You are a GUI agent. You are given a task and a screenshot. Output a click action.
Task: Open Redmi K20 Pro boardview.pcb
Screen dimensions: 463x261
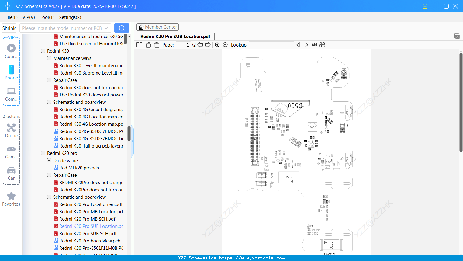[x=87, y=241]
